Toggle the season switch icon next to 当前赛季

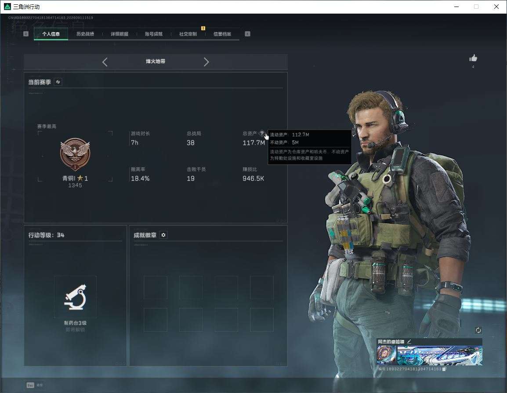58,82
